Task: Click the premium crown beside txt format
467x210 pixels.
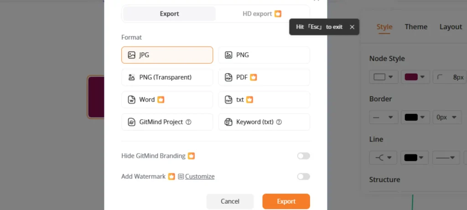Action: pyautogui.click(x=249, y=100)
